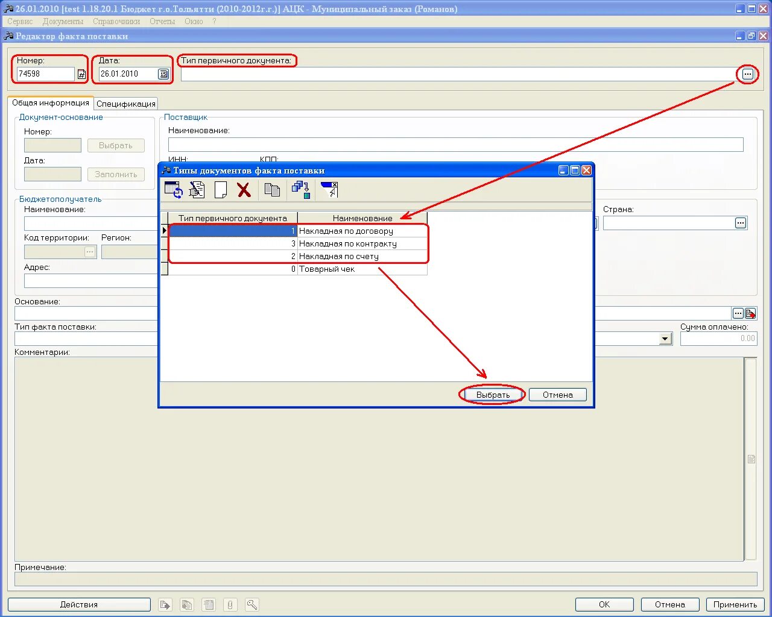772x617 pixels.
Task: Click the Отмена button in the dialog
Action: 557,395
